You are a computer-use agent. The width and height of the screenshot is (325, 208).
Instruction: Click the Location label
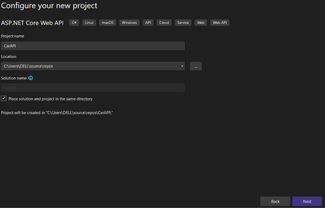click(x=9, y=56)
